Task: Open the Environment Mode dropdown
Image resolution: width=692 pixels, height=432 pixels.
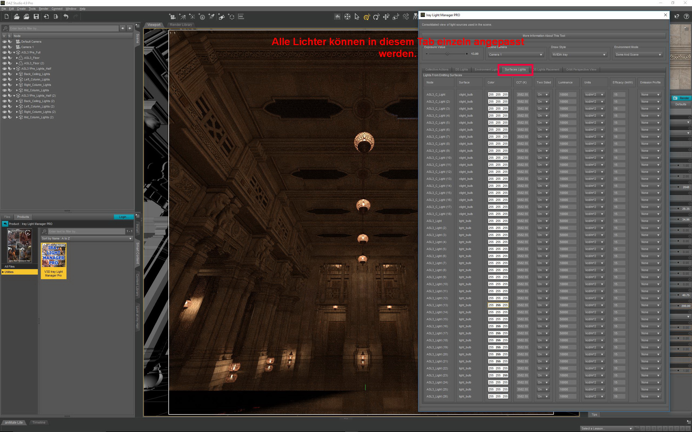Action: click(x=638, y=55)
